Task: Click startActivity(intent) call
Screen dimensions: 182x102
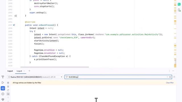Action: tap(47, 41)
